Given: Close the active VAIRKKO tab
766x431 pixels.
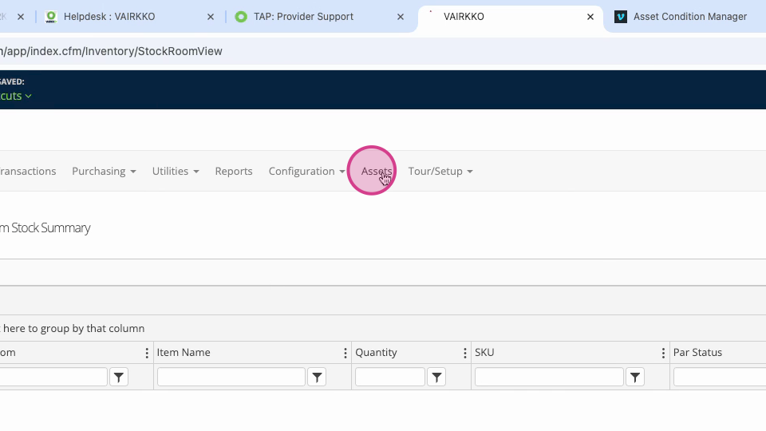Looking at the screenshot, I should click(x=590, y=17).
